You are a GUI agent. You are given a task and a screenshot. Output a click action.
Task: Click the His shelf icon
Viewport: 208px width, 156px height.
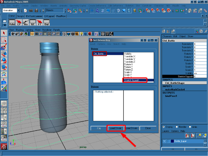[26, 22]
